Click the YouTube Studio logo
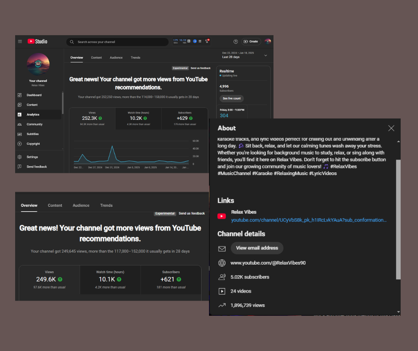418x351 pixels. pos(37,41)
